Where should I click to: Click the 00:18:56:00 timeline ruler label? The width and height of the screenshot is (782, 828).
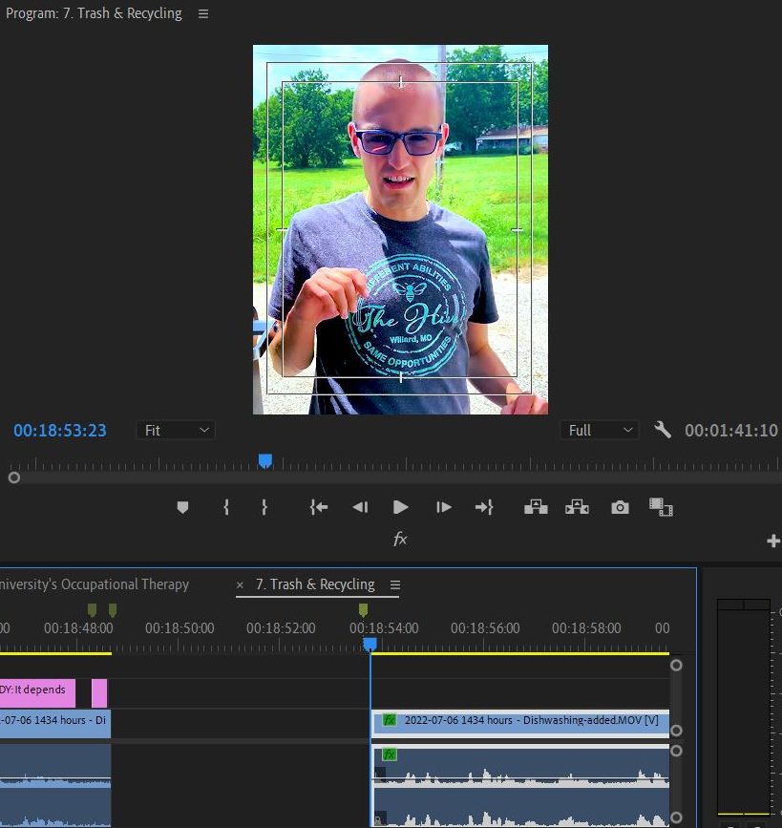click(x=485, y=627)
